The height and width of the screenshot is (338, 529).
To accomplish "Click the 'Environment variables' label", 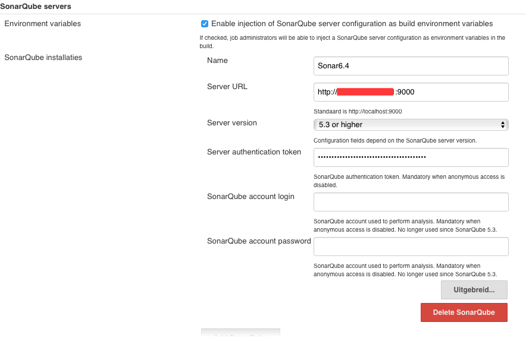I will tap(42, 24).
